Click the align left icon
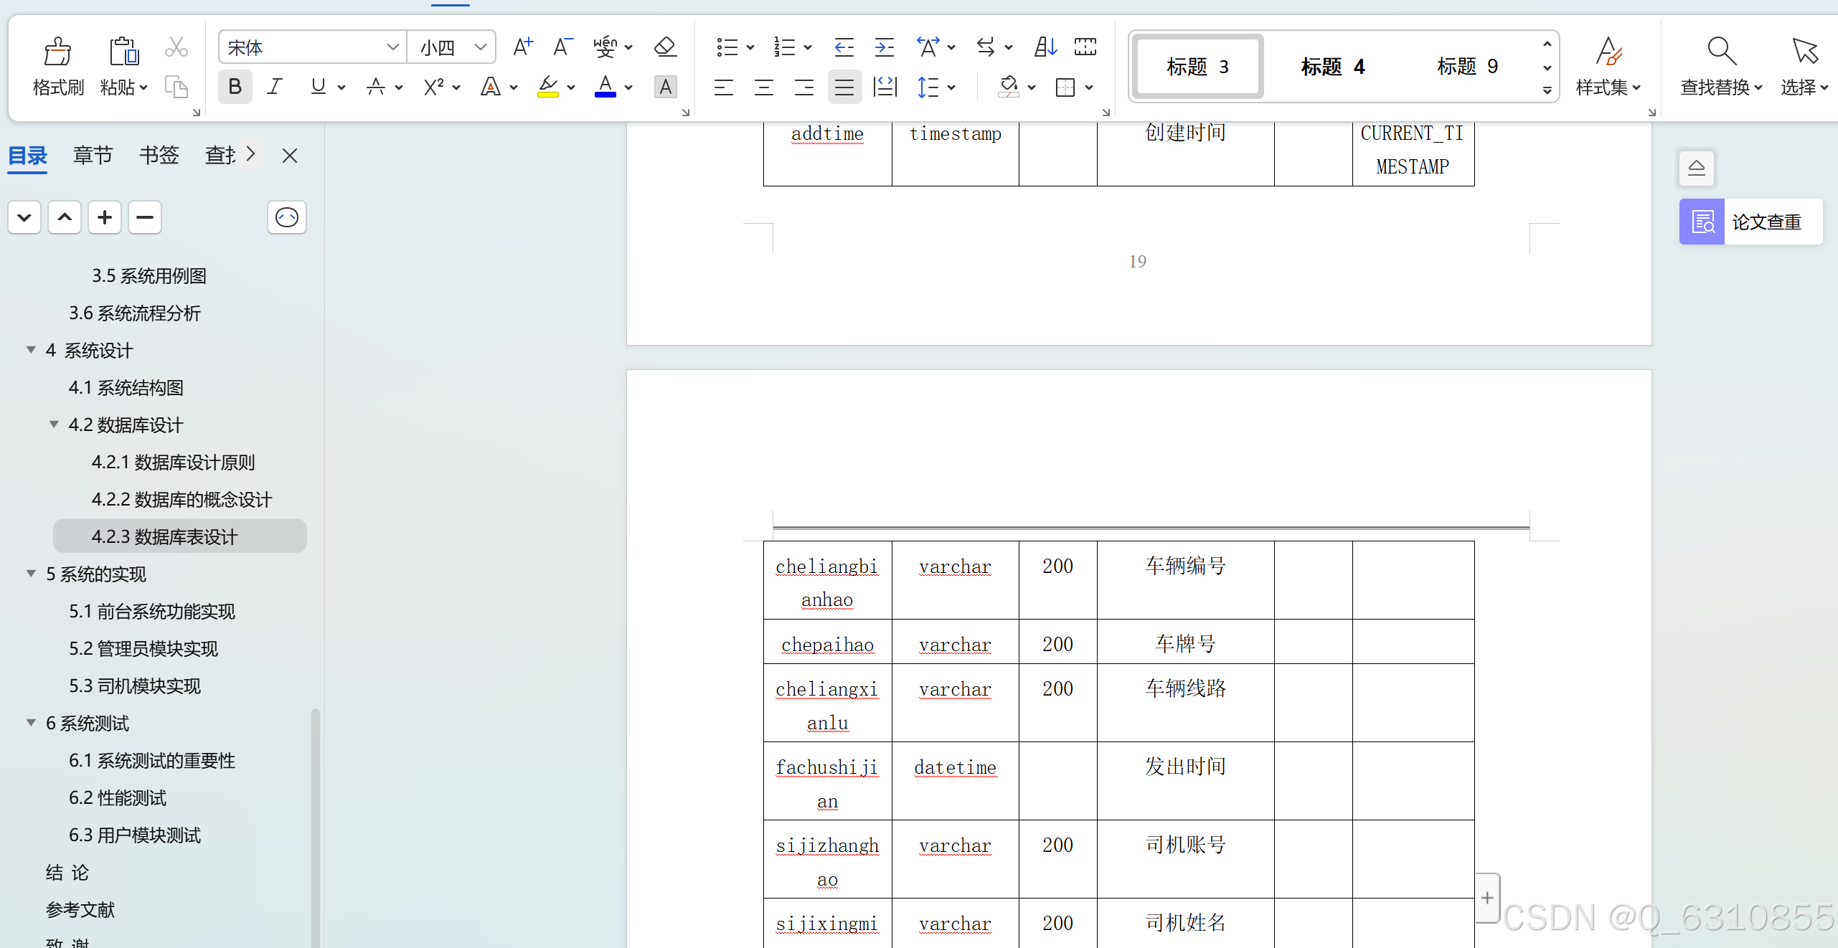1838x948 pixels. coord(724,87)
